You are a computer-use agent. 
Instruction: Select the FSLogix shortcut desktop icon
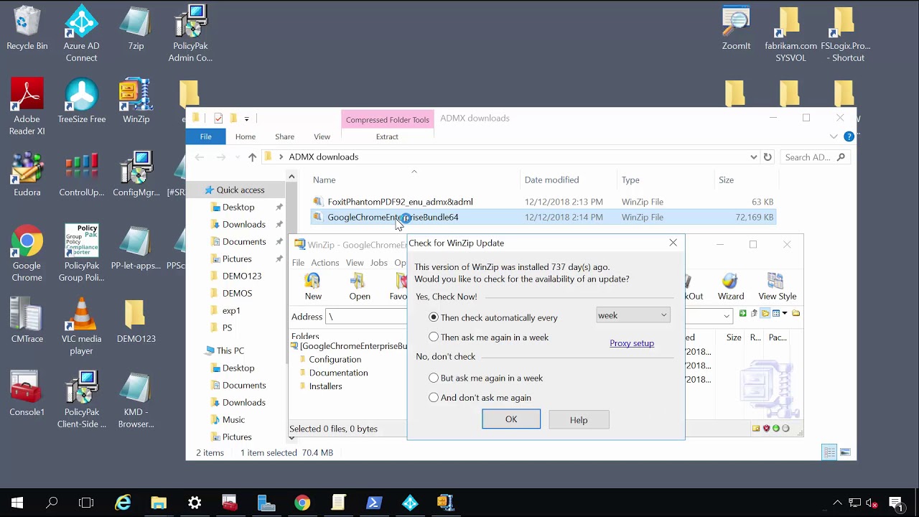point(846,34)
